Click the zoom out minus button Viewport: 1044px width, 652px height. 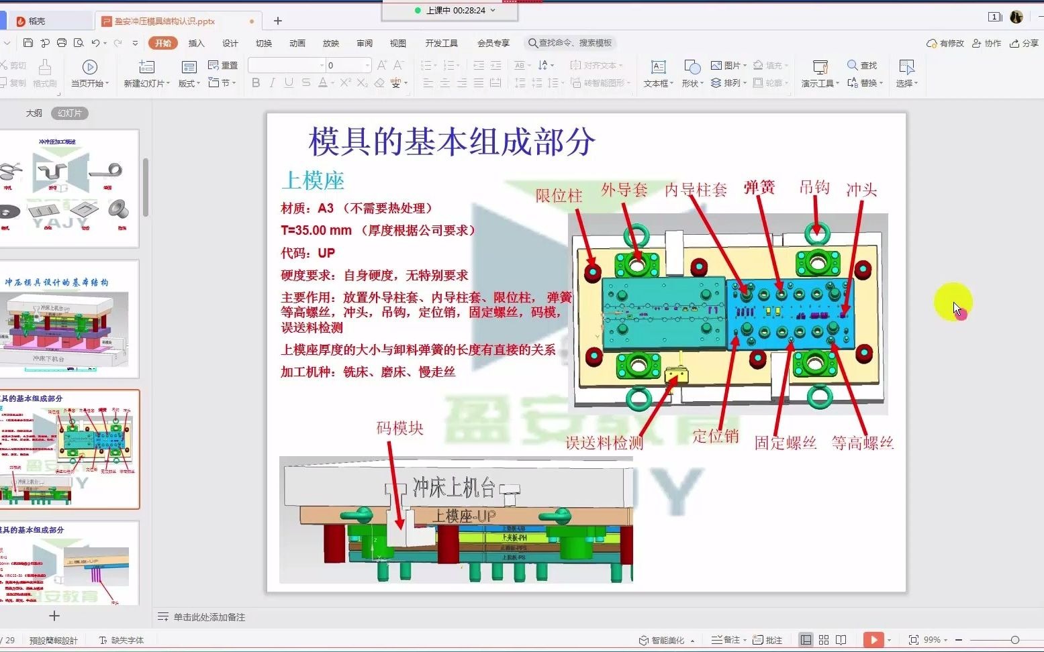tap(959, 640)
